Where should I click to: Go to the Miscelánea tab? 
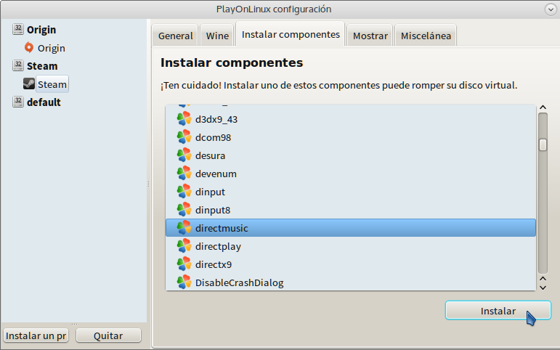(x=426, y=36)
